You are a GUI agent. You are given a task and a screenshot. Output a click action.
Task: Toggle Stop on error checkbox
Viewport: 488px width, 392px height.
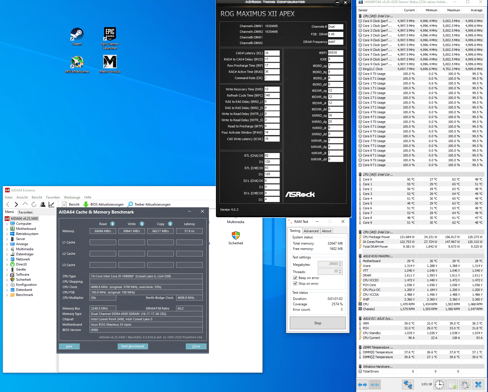tap(295, 284)
